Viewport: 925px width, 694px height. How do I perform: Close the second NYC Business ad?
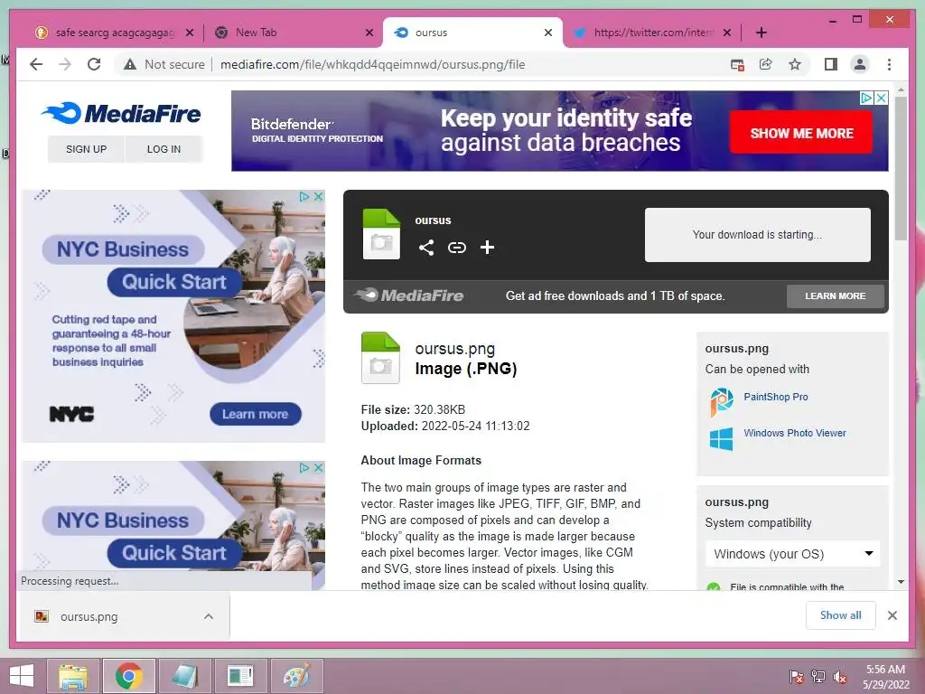click(x=319, y=467)
